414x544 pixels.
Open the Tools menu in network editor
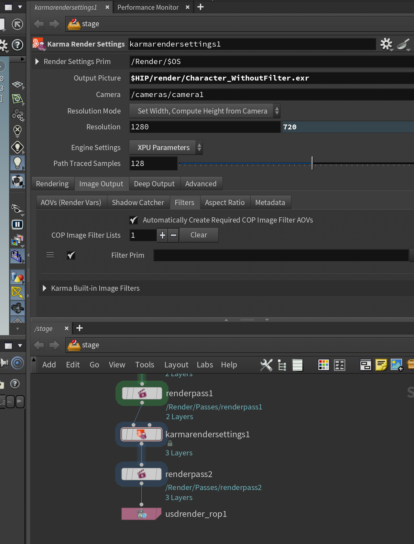coord(145,365)
